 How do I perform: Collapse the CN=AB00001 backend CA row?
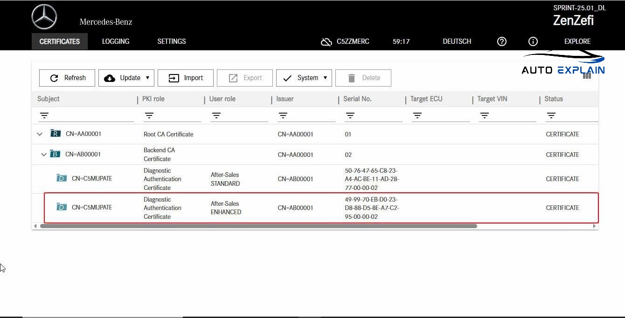pyautogui.click(x=44, y=155)
